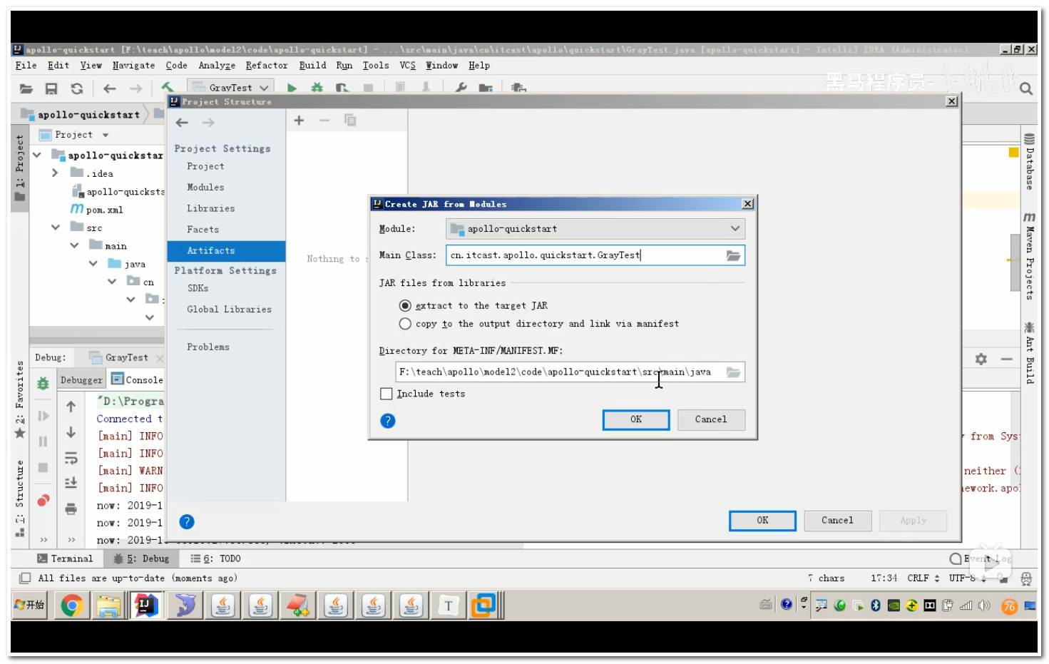Click the back arrow in Project Structure dialog
The width and height of the screenshot is (1049, 664).
pyautogui.click(x=183, y=123)
